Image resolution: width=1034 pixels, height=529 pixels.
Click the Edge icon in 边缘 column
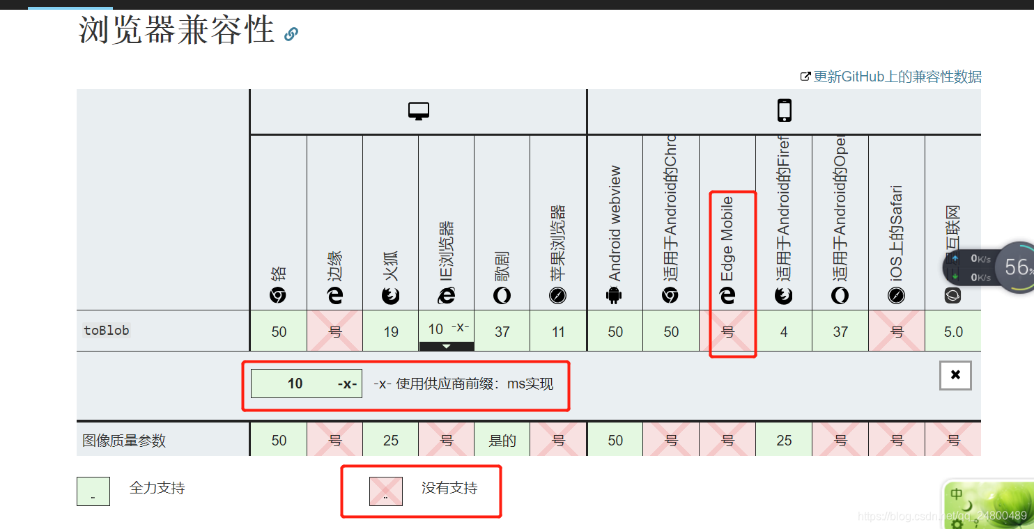tap(335, 296)
